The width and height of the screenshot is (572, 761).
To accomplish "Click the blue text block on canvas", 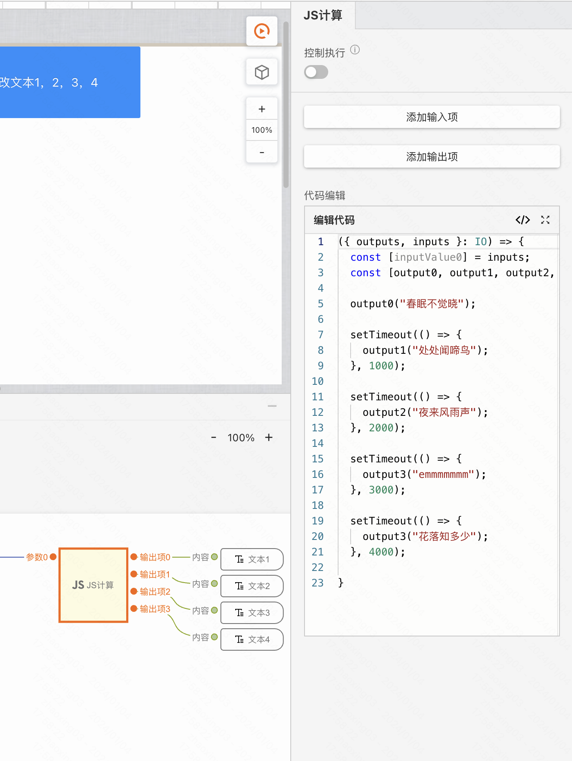I will 70,82.
